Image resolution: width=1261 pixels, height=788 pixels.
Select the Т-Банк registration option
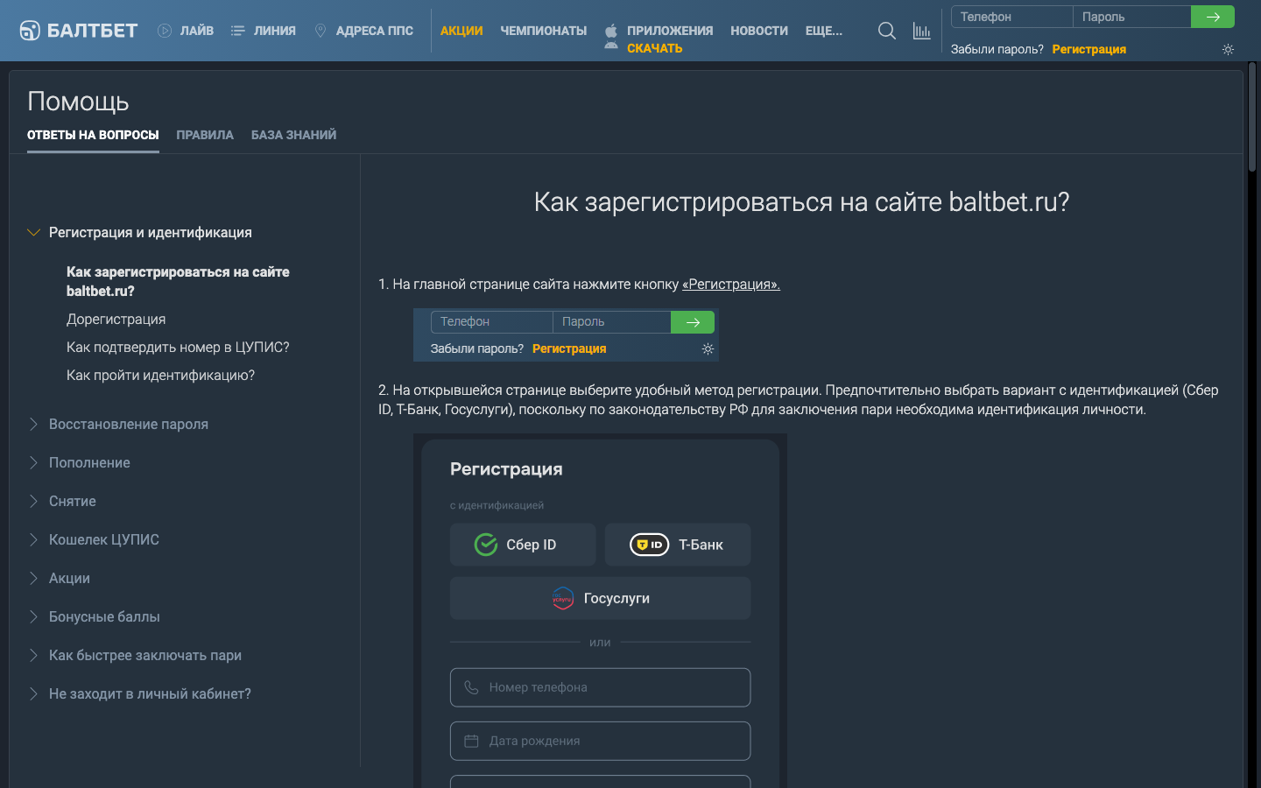point(677,544)
